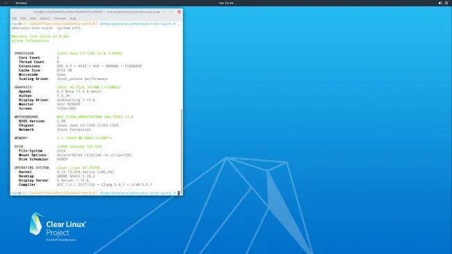Select the '4.5 Mesa 17.4.0-devel' OpenGL value

click(79, 91)
